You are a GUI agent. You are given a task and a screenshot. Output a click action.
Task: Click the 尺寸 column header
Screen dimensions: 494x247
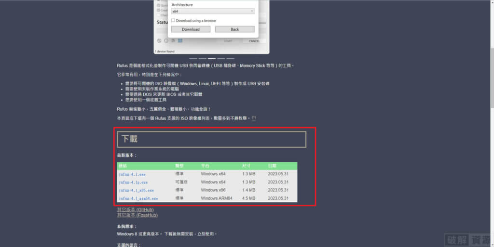(247, 166)
